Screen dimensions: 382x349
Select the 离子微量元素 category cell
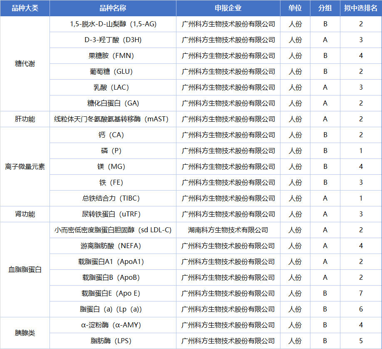tap(25, 167)
